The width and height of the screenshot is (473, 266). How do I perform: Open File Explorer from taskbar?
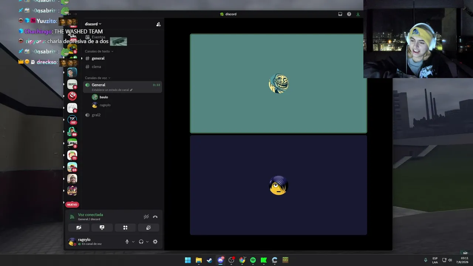(199, 260)
